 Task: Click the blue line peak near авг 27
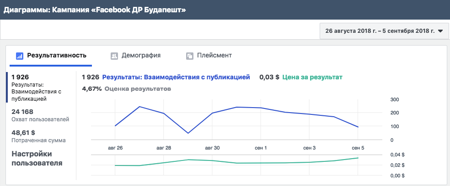pyautogui.click(x=139, y=107)
